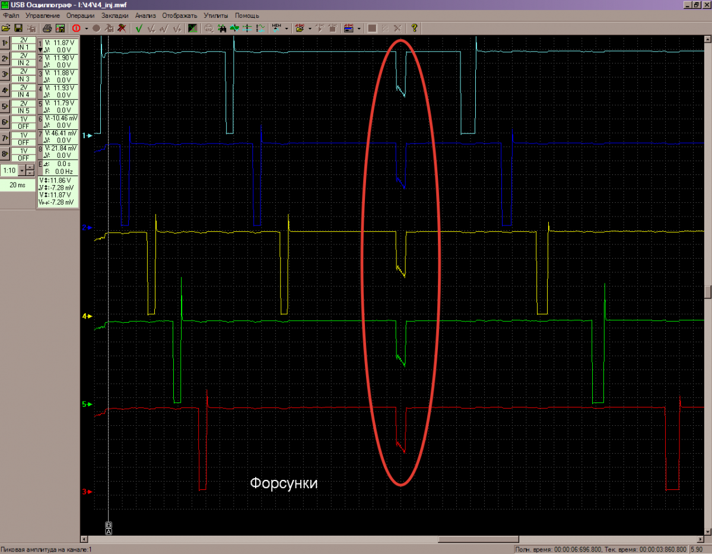Screen dimensions: 712x554
Task: Click the yellow channel 4 level marker
Action: click(x=87, y=316)
